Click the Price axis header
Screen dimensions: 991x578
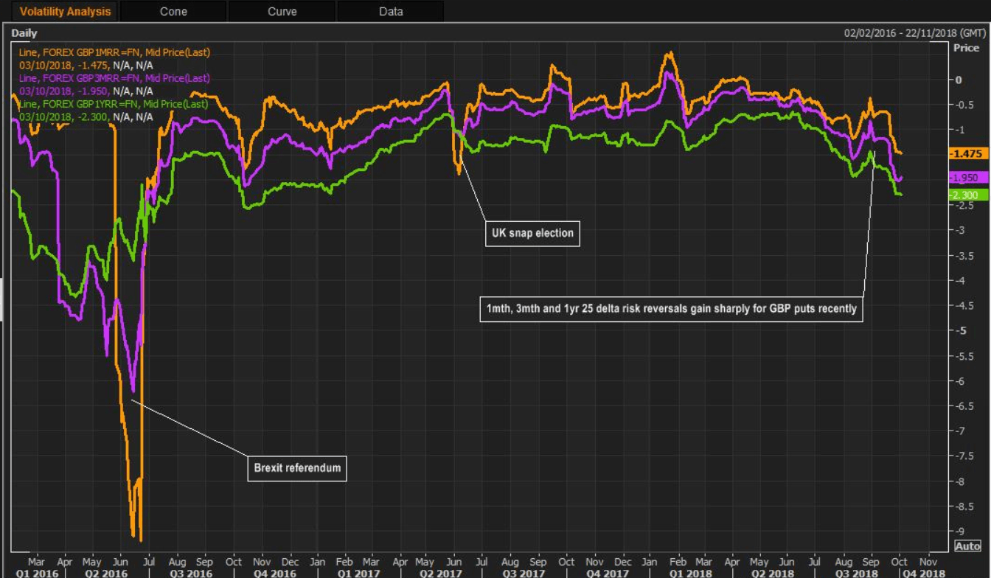coord(966,48)
